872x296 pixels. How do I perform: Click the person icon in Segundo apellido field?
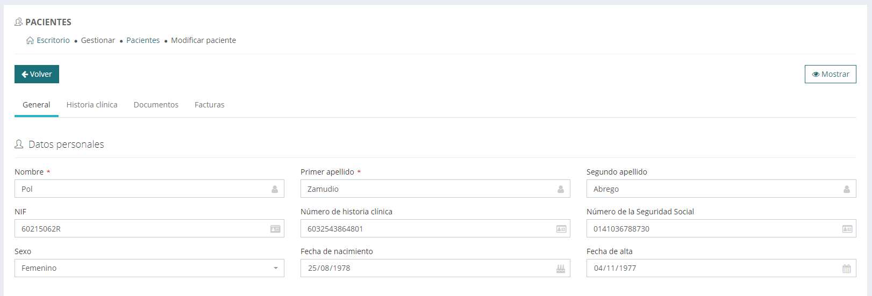847,189
